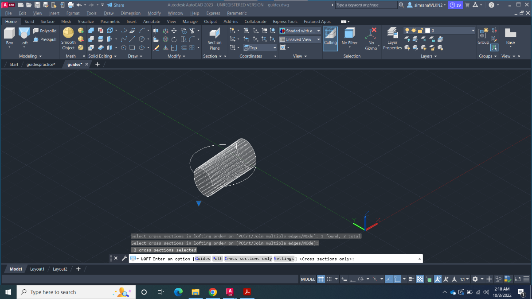Open the Shaded visual style dropdown
Image resolution: width=532 pixels, height=299 pixels.
click(x=300, y=31)
